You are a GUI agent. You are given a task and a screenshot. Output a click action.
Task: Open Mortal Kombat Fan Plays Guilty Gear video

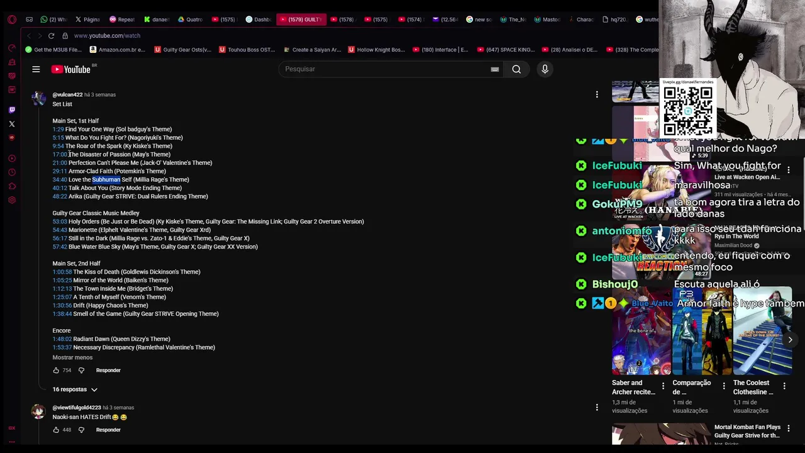click(747, 431)
